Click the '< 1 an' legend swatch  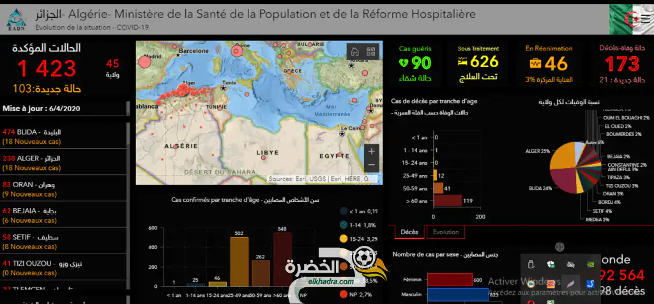pos(344,211)
